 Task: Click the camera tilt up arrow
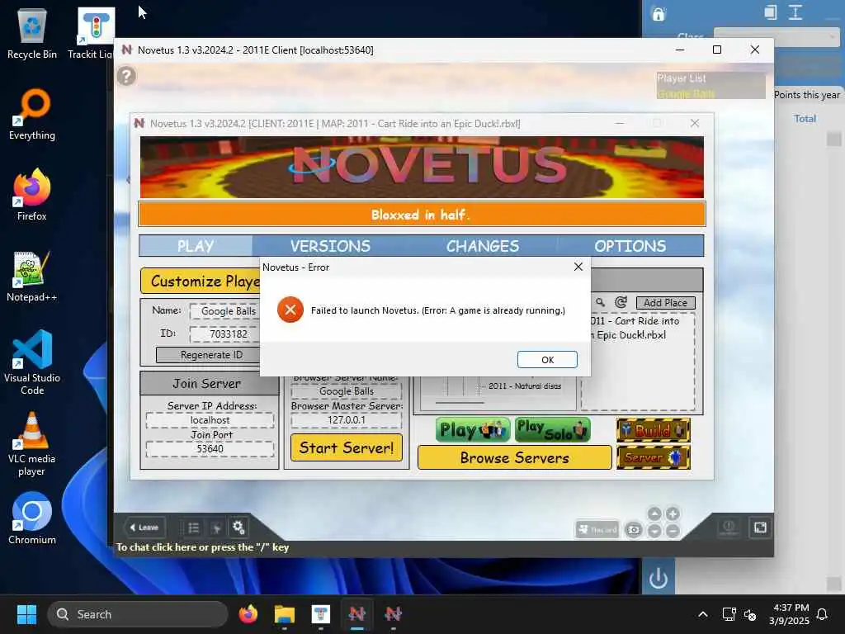click(654, 513)
